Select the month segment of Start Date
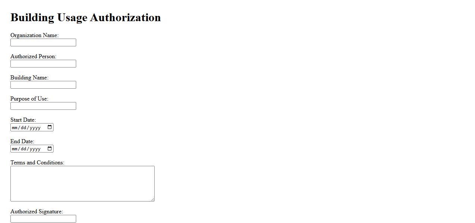Screen dimensions: 475x223 (15, 128)
